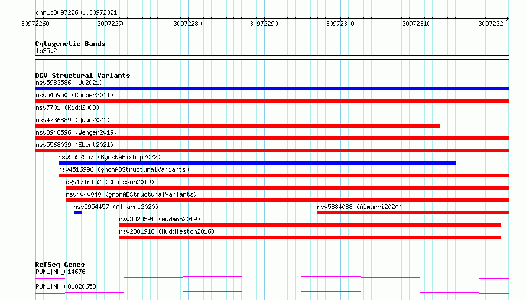Open nsv3323591 (Audano2019) label

160,219
